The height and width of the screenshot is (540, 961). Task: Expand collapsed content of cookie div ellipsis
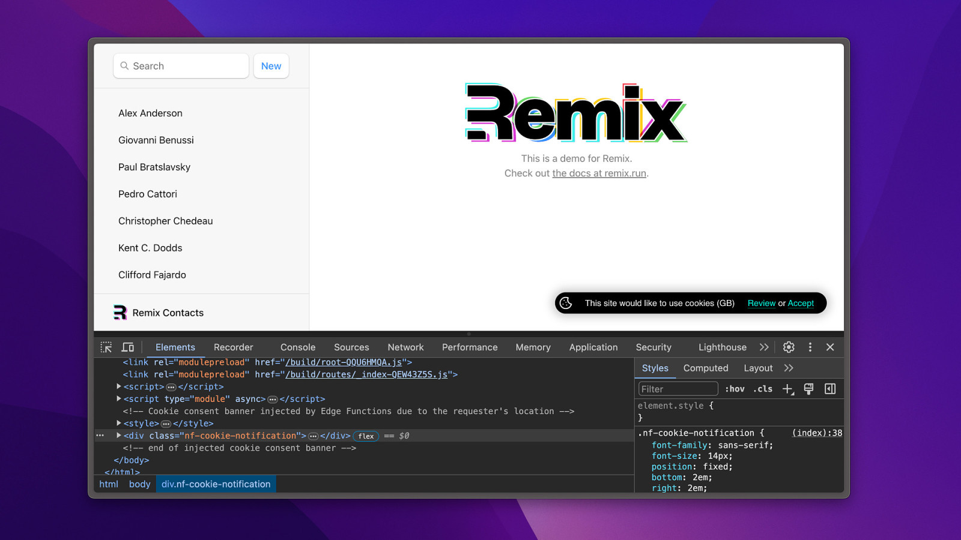[x=313, y=436]
